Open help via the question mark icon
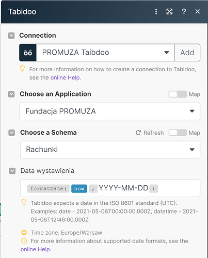208x258 pixels. pyautogui.click(x=184, y=11)
